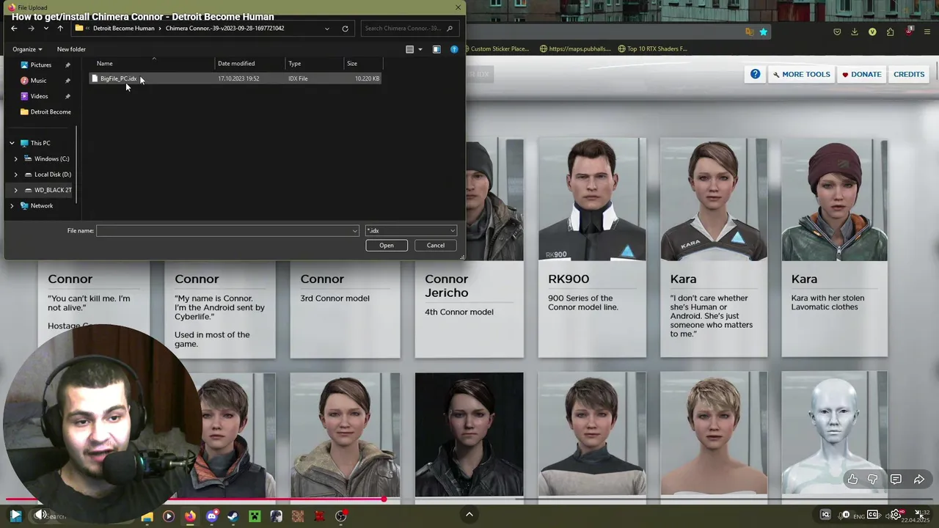Open Music in quick access
The height and width of the screenshot is (528, 939).
coord(38,81)
